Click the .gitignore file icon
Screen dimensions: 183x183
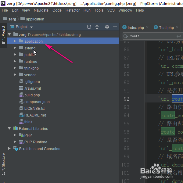21,81
